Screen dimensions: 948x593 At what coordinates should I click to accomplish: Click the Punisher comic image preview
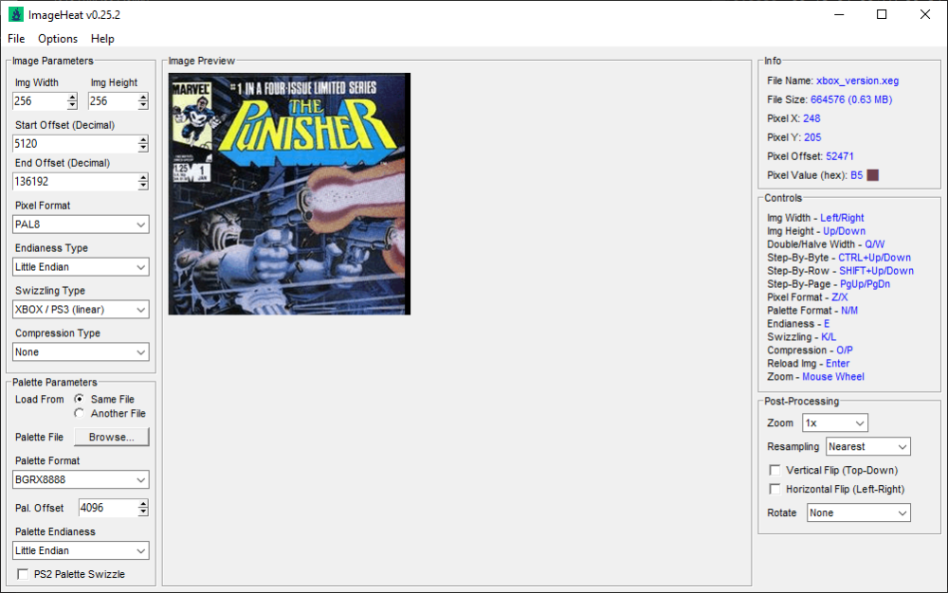(x=289, y=194)
